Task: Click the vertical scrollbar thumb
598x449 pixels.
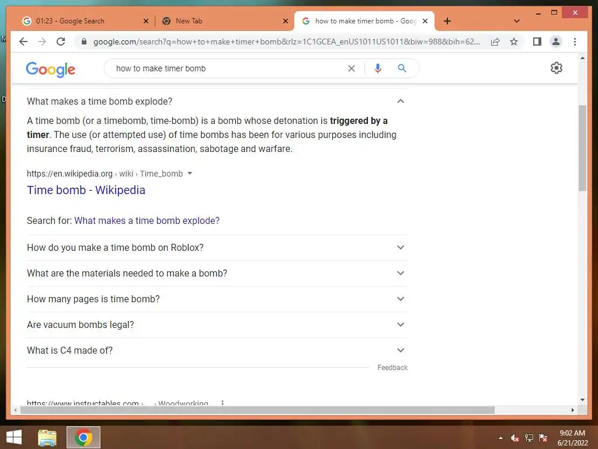Action: point(582,148)
